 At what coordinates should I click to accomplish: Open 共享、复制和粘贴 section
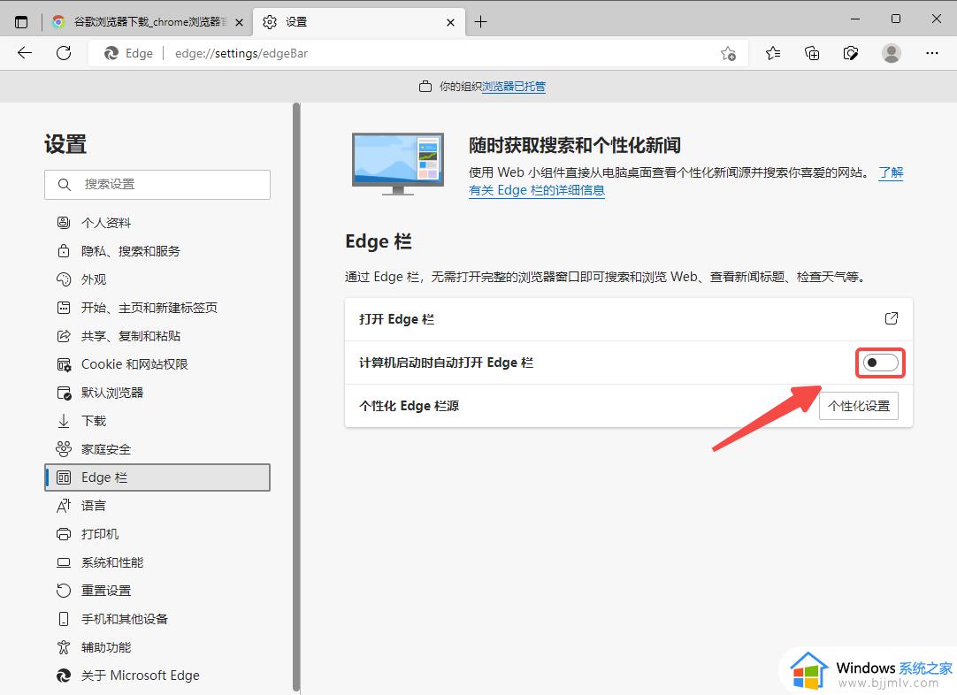coord(157,336)
